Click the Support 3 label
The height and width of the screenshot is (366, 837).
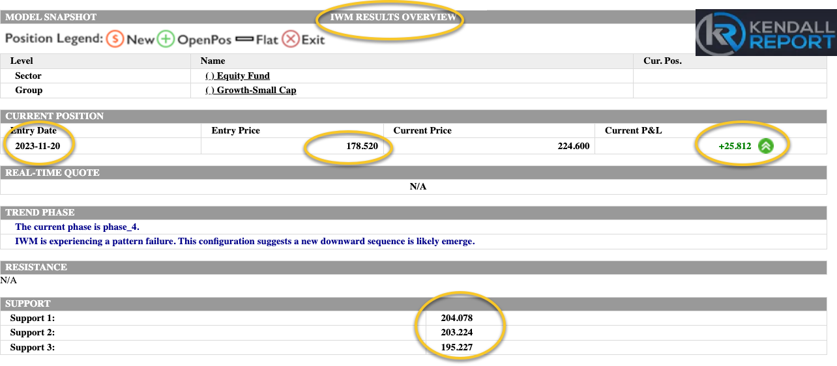click(x=33, y=347)
